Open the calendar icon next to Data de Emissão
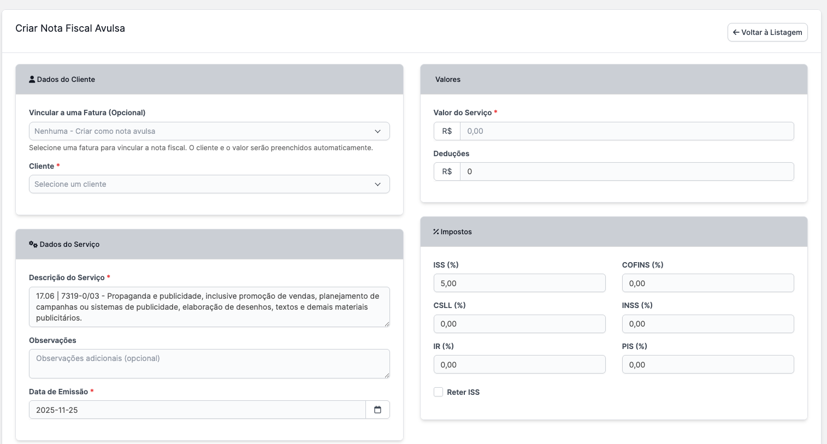Image resolution: width=827 pixels, height=444 pixels. 377,410
